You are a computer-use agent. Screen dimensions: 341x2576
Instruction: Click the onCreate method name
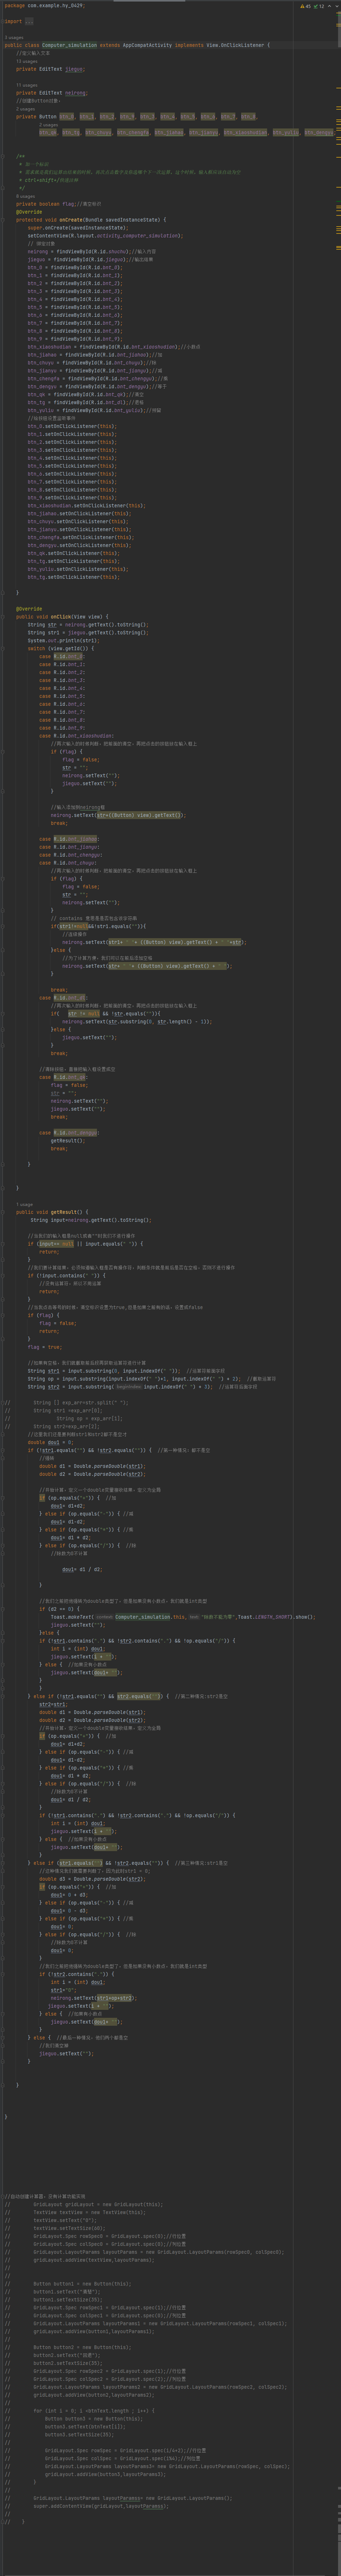click(71, 220)
